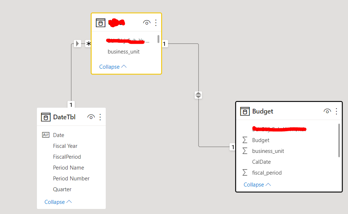
Task: Click the Date field identity icon in DateTbl
Action: [46, 135]
